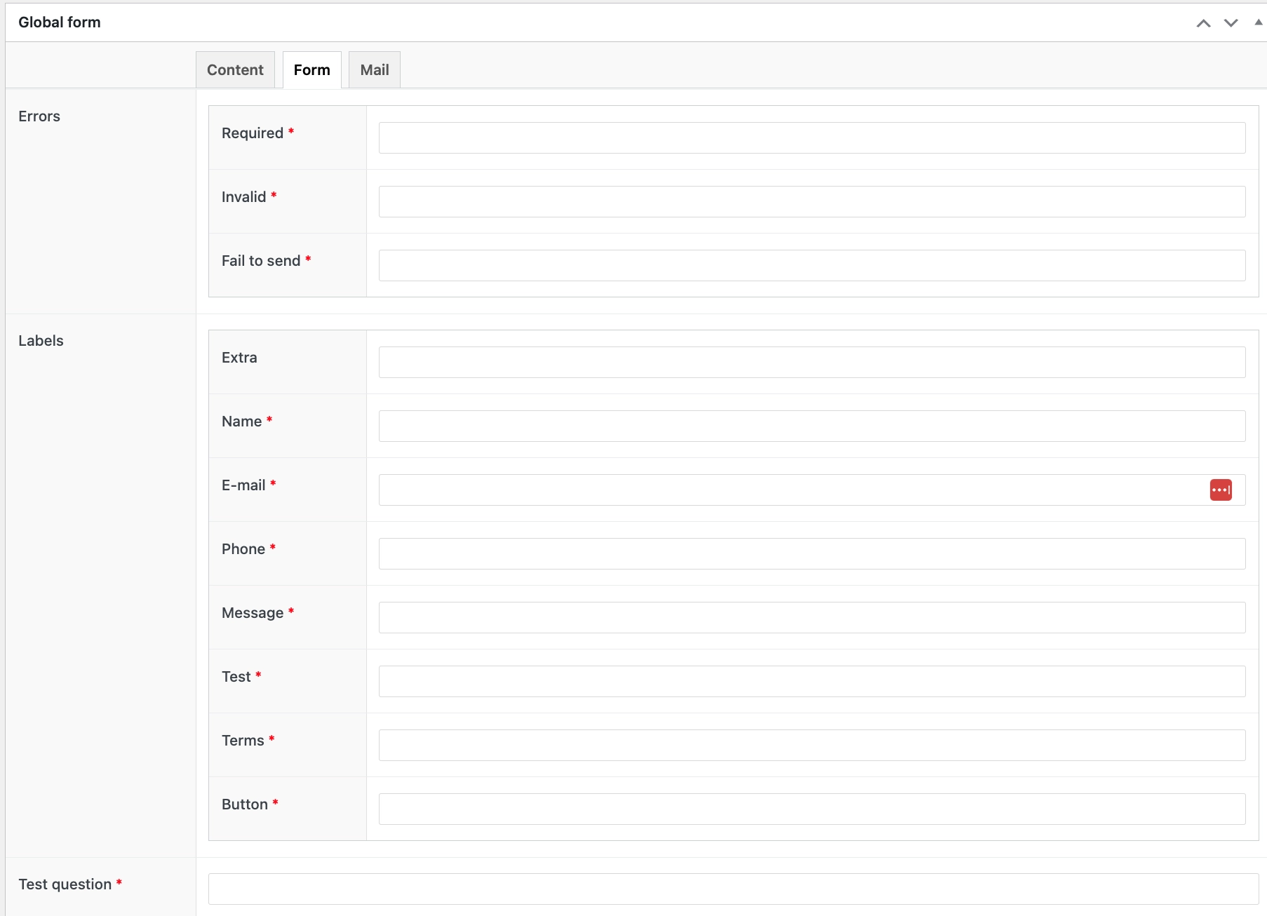
Task: Focus the Test label input field
Action: [812, 682]
